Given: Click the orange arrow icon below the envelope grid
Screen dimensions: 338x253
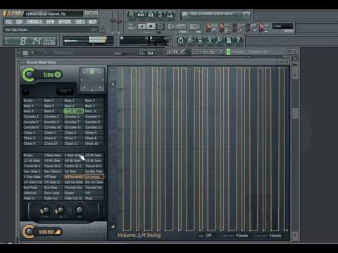Looking at the screenshot, I should click(x=113, y=227).
